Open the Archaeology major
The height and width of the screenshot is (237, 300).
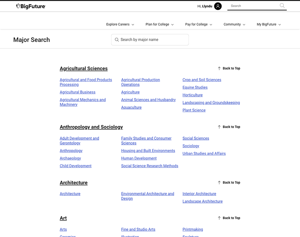[70, 158]
